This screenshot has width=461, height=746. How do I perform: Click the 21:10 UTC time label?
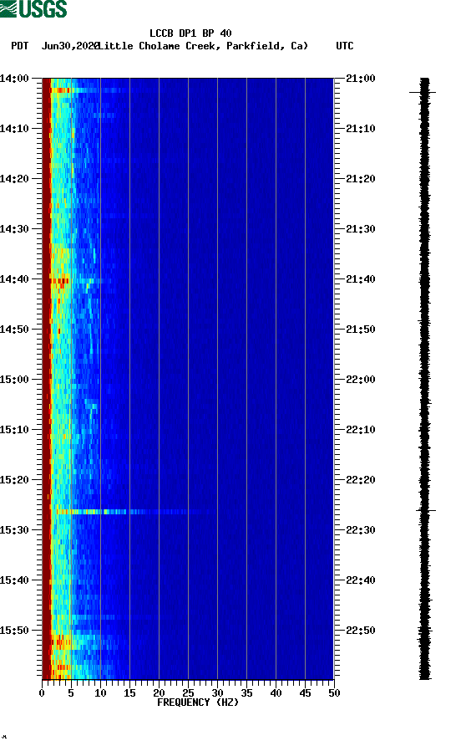pyautogui.click(x=361, y=129)
